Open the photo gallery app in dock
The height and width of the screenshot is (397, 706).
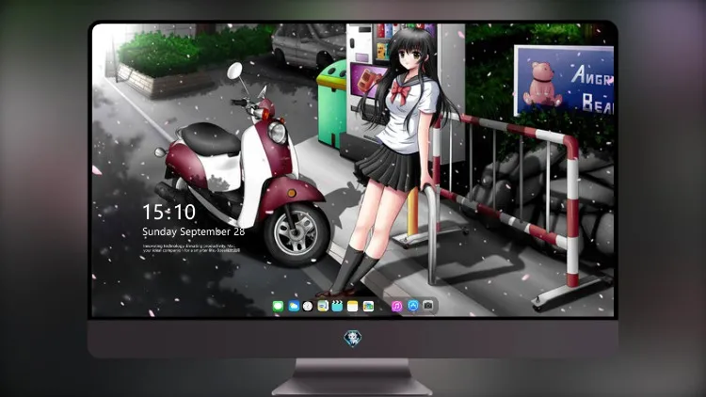pos(368,307)
